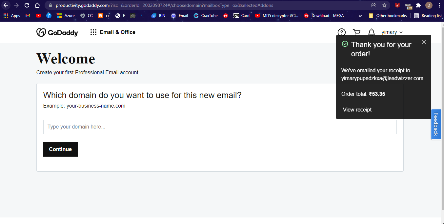Click the Order total ₹53.35 text

click(x=363, y=94)
